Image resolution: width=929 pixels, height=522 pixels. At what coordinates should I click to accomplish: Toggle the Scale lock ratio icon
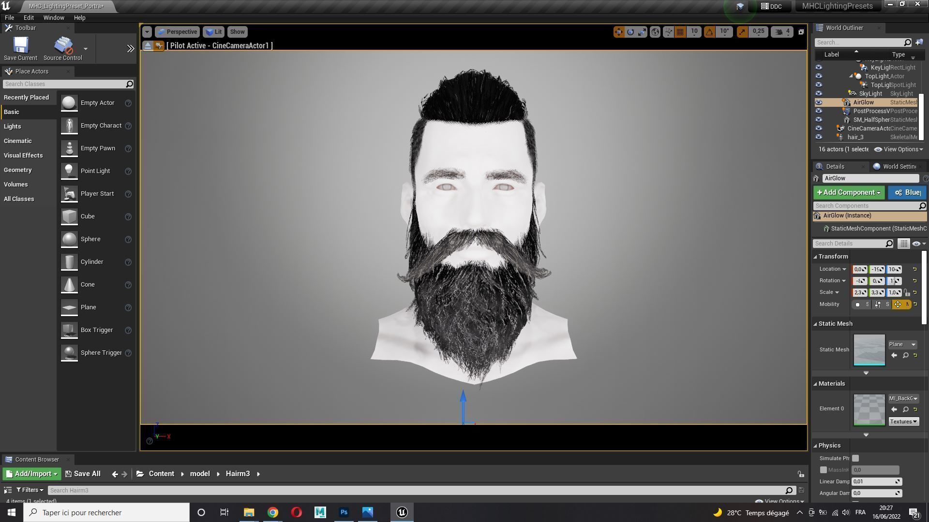907,292
